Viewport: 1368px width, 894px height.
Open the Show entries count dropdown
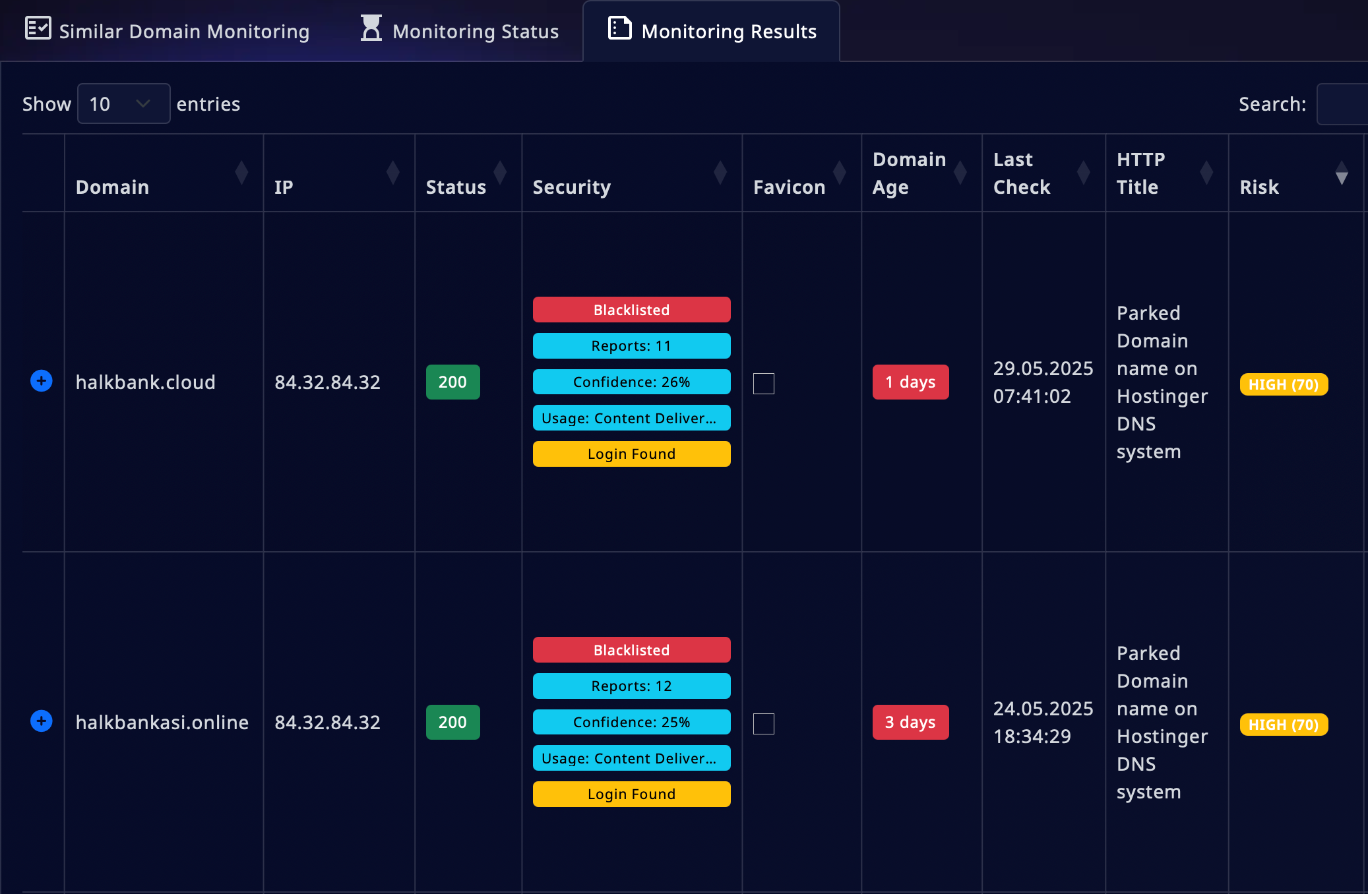[x=123, y=104]
